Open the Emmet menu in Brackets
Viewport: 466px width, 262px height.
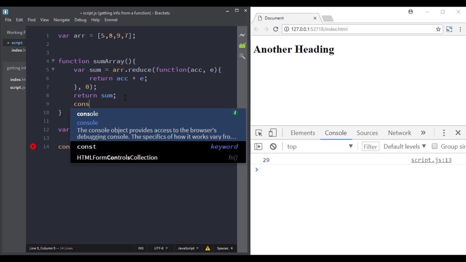[x=111, y=20]
